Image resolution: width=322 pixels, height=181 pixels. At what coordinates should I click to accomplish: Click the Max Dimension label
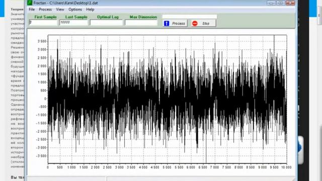[143, 17]
